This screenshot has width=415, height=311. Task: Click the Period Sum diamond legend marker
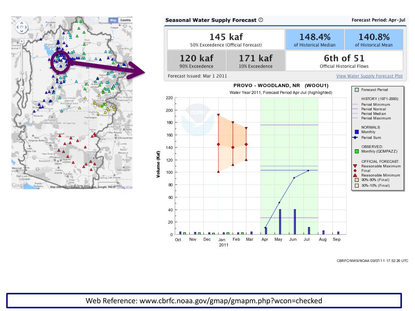357,137
